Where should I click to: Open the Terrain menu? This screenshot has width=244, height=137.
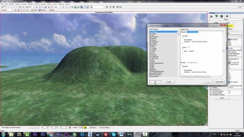pyautogui.click(x=37, y=4)
